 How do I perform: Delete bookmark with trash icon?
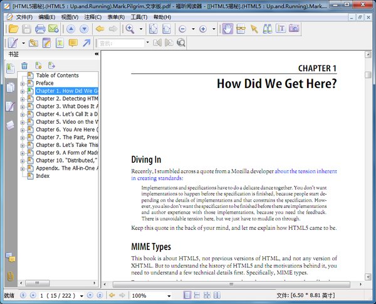24,65
